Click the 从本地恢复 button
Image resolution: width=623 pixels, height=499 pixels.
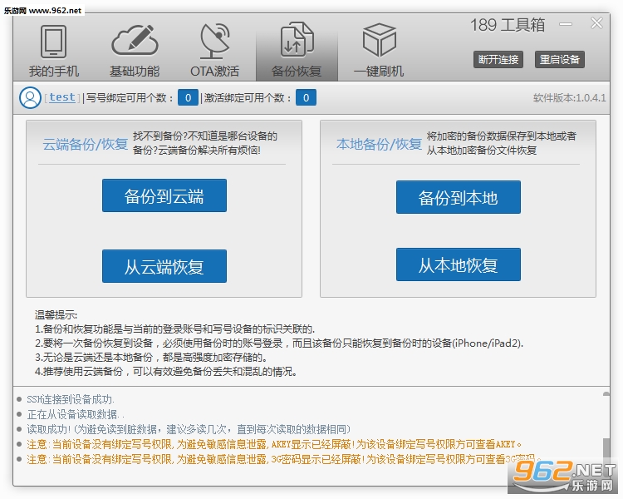458,264
